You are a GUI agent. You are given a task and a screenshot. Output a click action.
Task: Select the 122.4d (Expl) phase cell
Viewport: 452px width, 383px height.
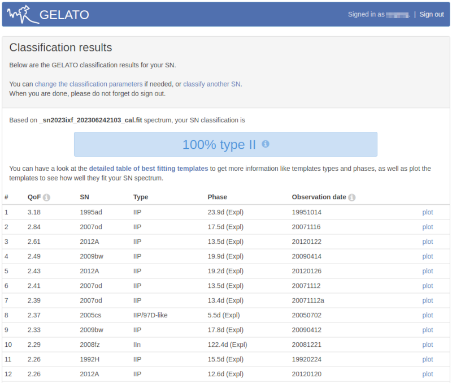(x=228, y=345)
